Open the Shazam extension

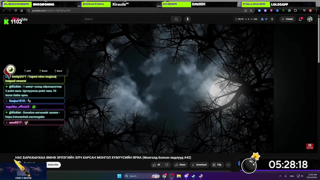coord(259,10)
